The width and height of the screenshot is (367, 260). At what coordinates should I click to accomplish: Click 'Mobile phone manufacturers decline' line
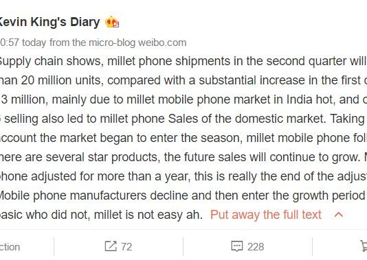(93, 196)
